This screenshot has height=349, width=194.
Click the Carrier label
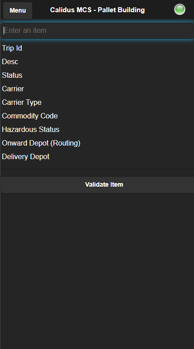coord(13,89)
